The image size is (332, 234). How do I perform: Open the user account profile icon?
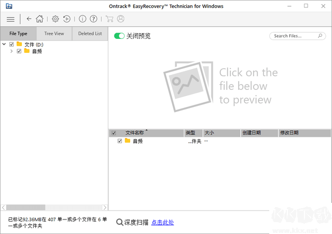121,19
